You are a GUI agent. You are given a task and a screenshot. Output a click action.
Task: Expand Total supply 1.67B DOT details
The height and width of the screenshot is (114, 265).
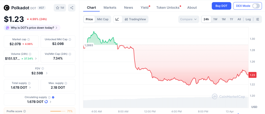coord(30,87)
